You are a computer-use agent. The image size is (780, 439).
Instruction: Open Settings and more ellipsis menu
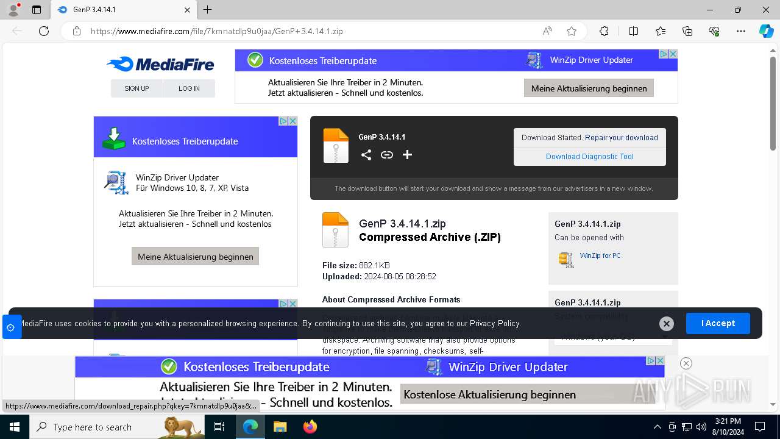741,31
